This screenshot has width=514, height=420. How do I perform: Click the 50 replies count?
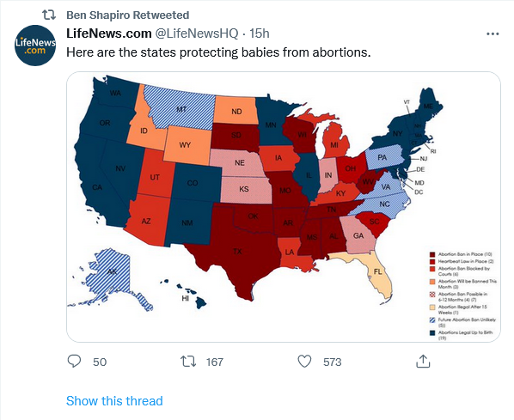pyautogui.click(x=100, y=362)
